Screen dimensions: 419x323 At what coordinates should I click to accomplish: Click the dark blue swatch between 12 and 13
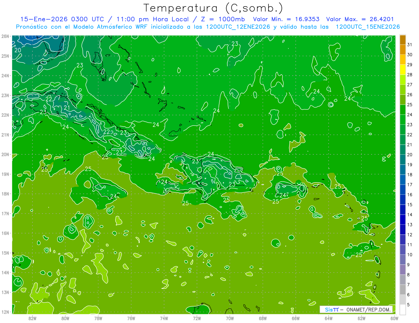pyautogui.click(x=403, y=229)
